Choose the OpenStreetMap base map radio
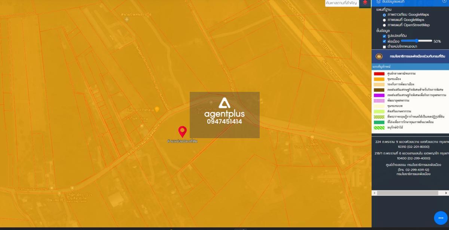 pos(384,25)
